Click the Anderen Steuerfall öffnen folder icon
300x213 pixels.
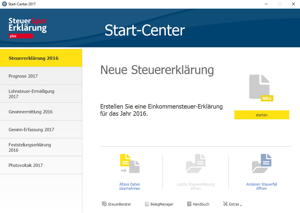262,164
